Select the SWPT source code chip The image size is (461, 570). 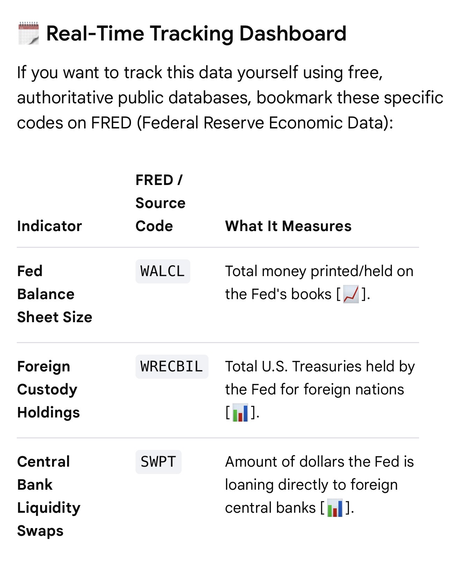tap(159, 462)
